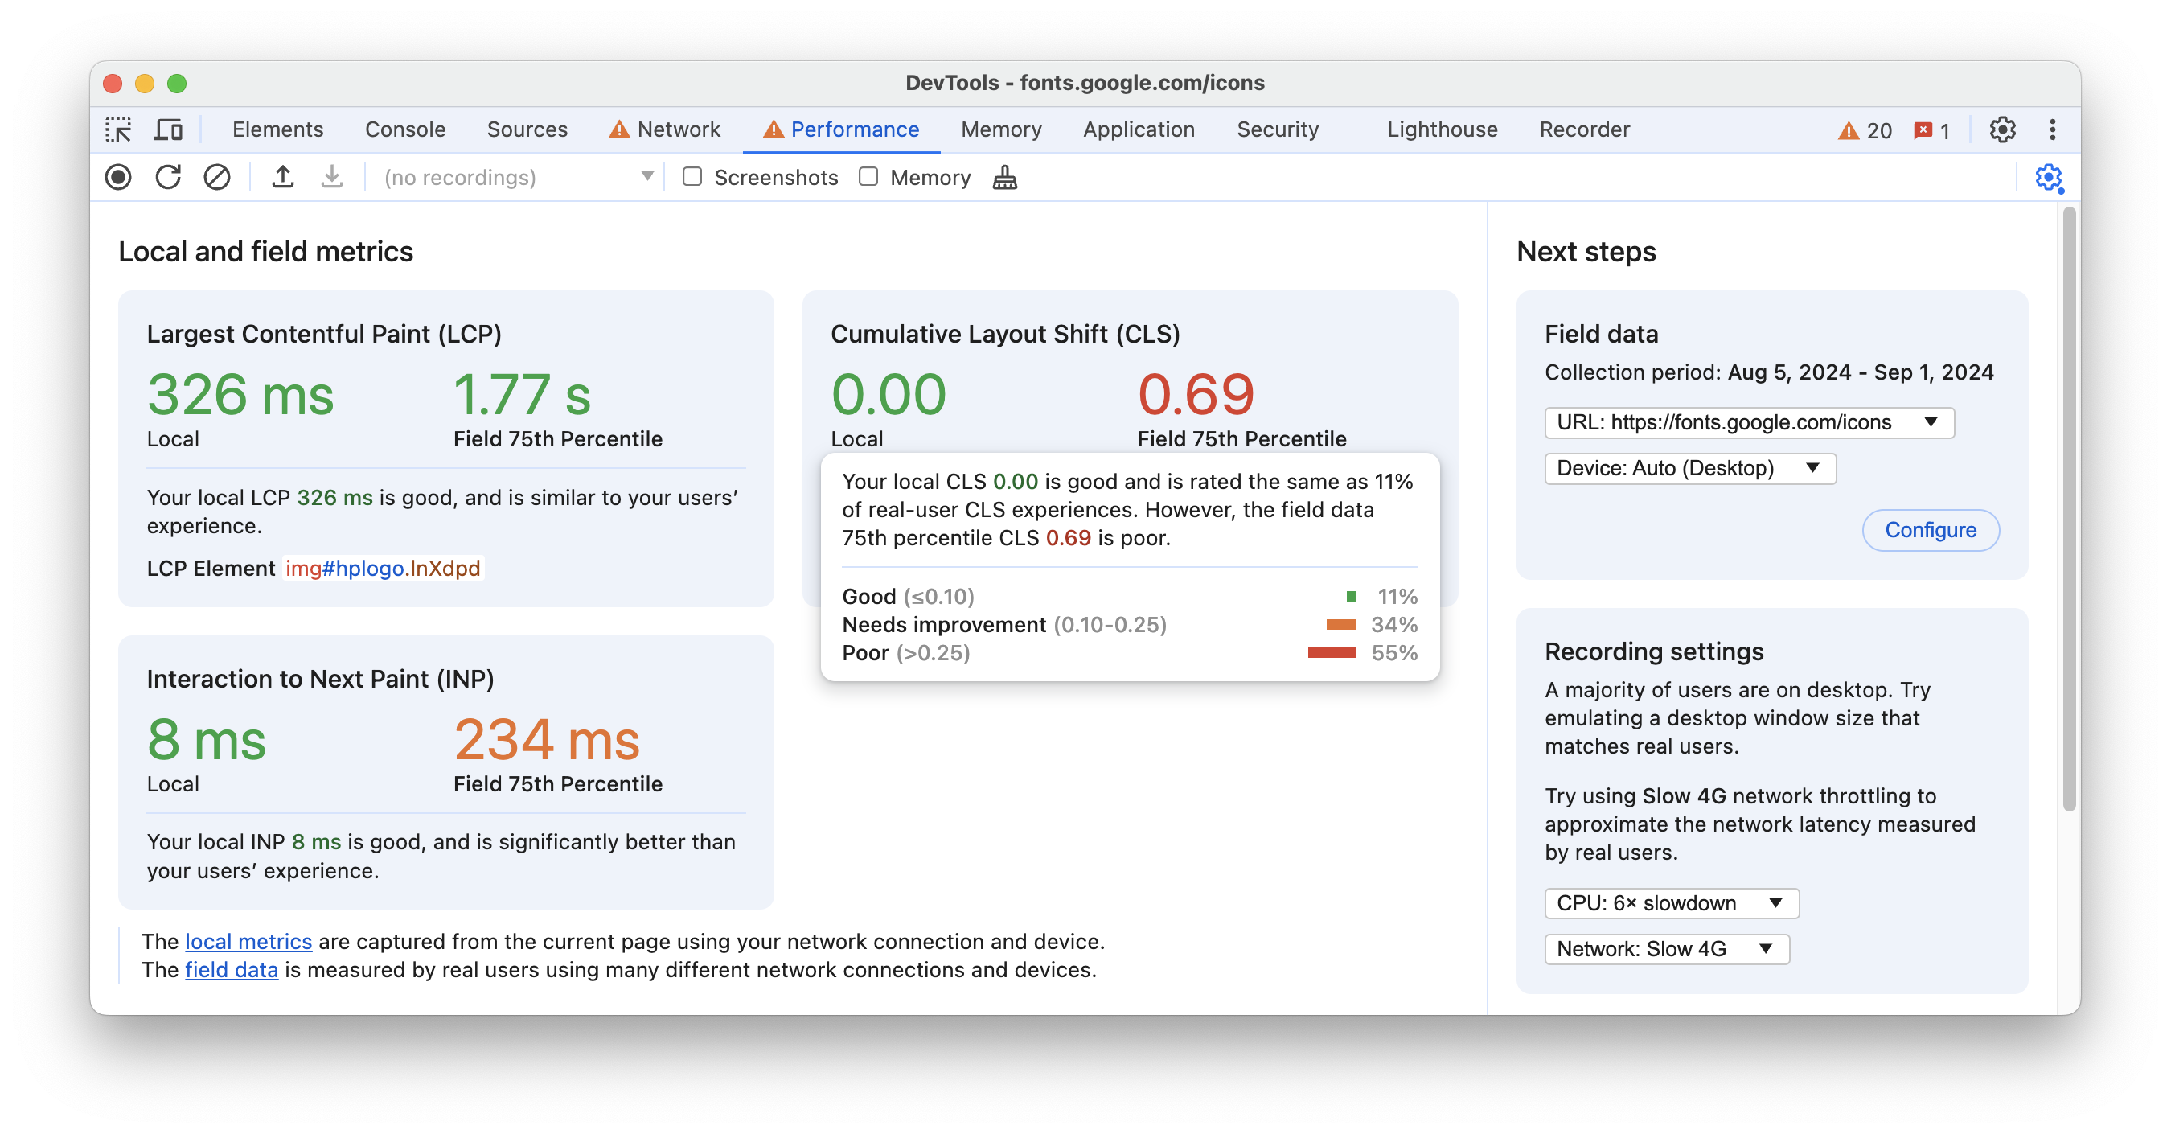2171x1134 pixels.
Task: Click the img#hplogo element link
Action: (382, 569)
